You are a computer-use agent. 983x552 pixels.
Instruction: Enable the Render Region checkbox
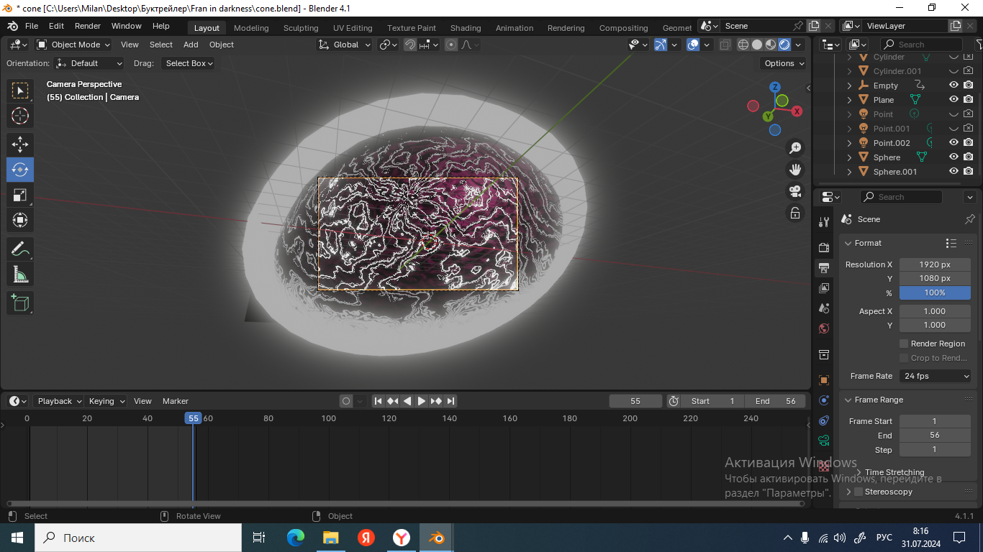[905, 344]
